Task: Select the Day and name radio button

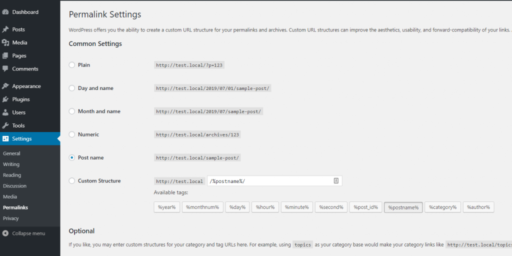Action: coord(72,88)
